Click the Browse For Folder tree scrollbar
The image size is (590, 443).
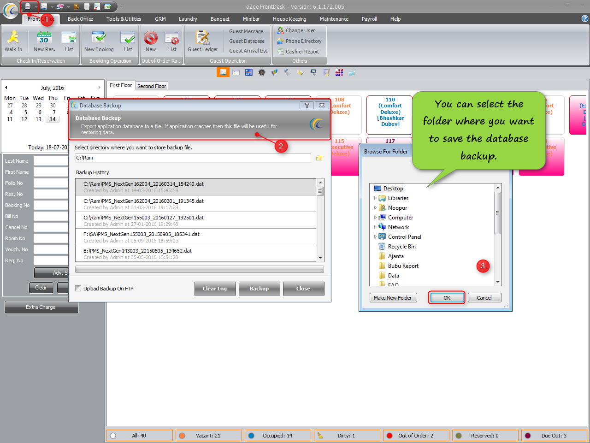(498, 235)
